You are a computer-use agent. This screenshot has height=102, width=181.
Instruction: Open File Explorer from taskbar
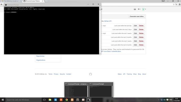(50, 100)
